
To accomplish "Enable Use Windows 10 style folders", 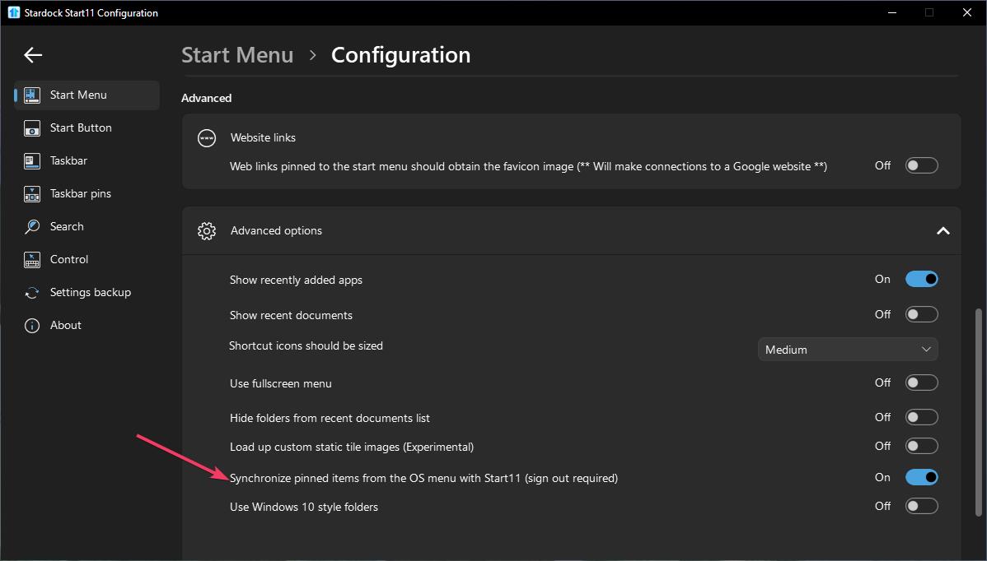I will 921,506.
